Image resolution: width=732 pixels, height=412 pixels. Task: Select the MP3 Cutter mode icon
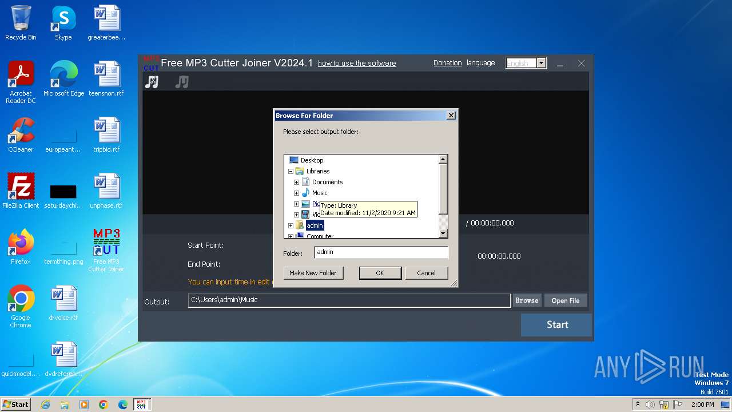152,82
